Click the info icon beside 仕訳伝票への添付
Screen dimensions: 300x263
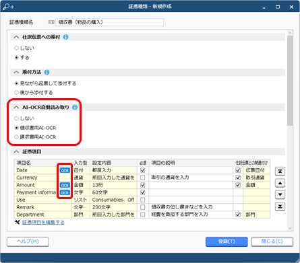coord(65,37)
